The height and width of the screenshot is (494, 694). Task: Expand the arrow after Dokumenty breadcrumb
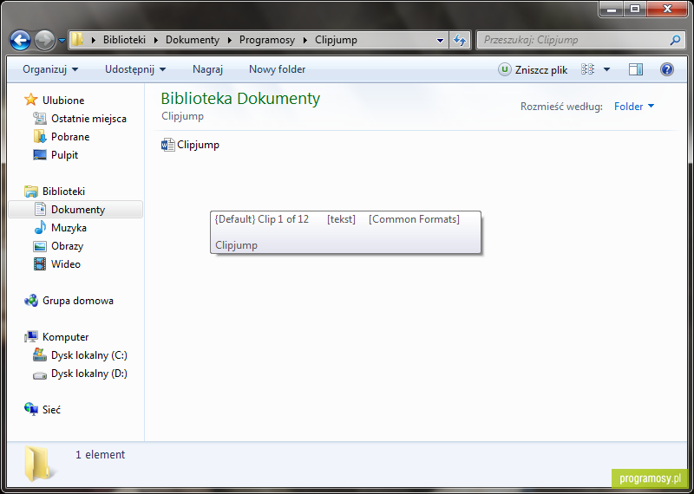230,40
